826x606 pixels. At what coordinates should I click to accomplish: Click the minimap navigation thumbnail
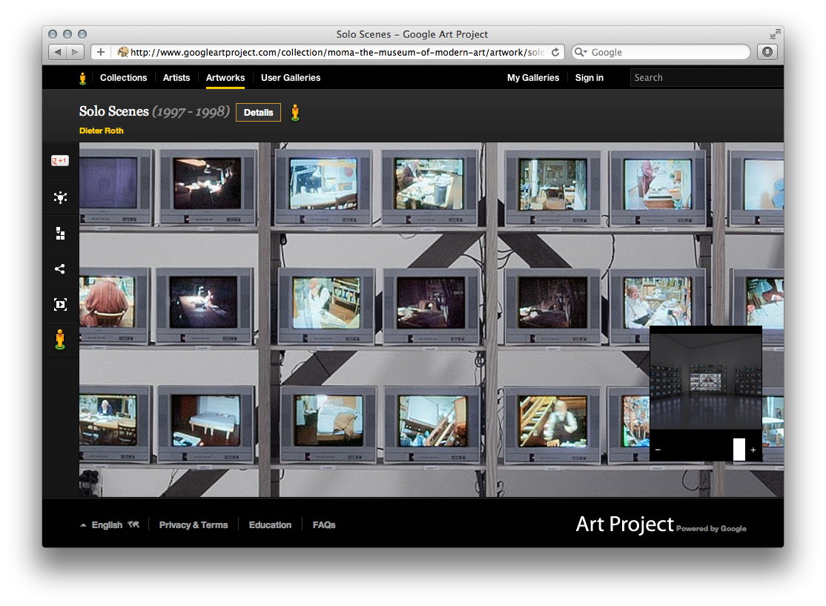705,382
